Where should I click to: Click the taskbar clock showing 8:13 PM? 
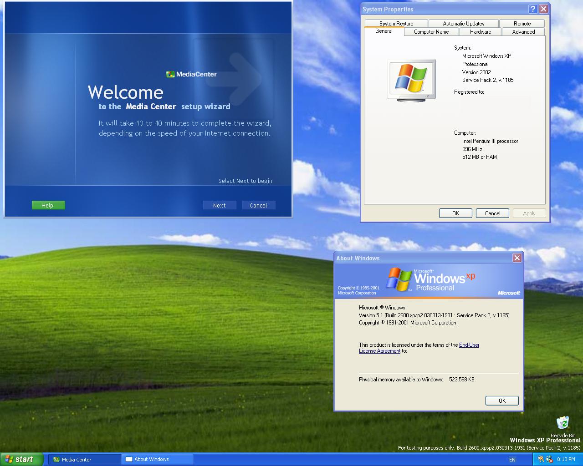(x=566, y=459)
